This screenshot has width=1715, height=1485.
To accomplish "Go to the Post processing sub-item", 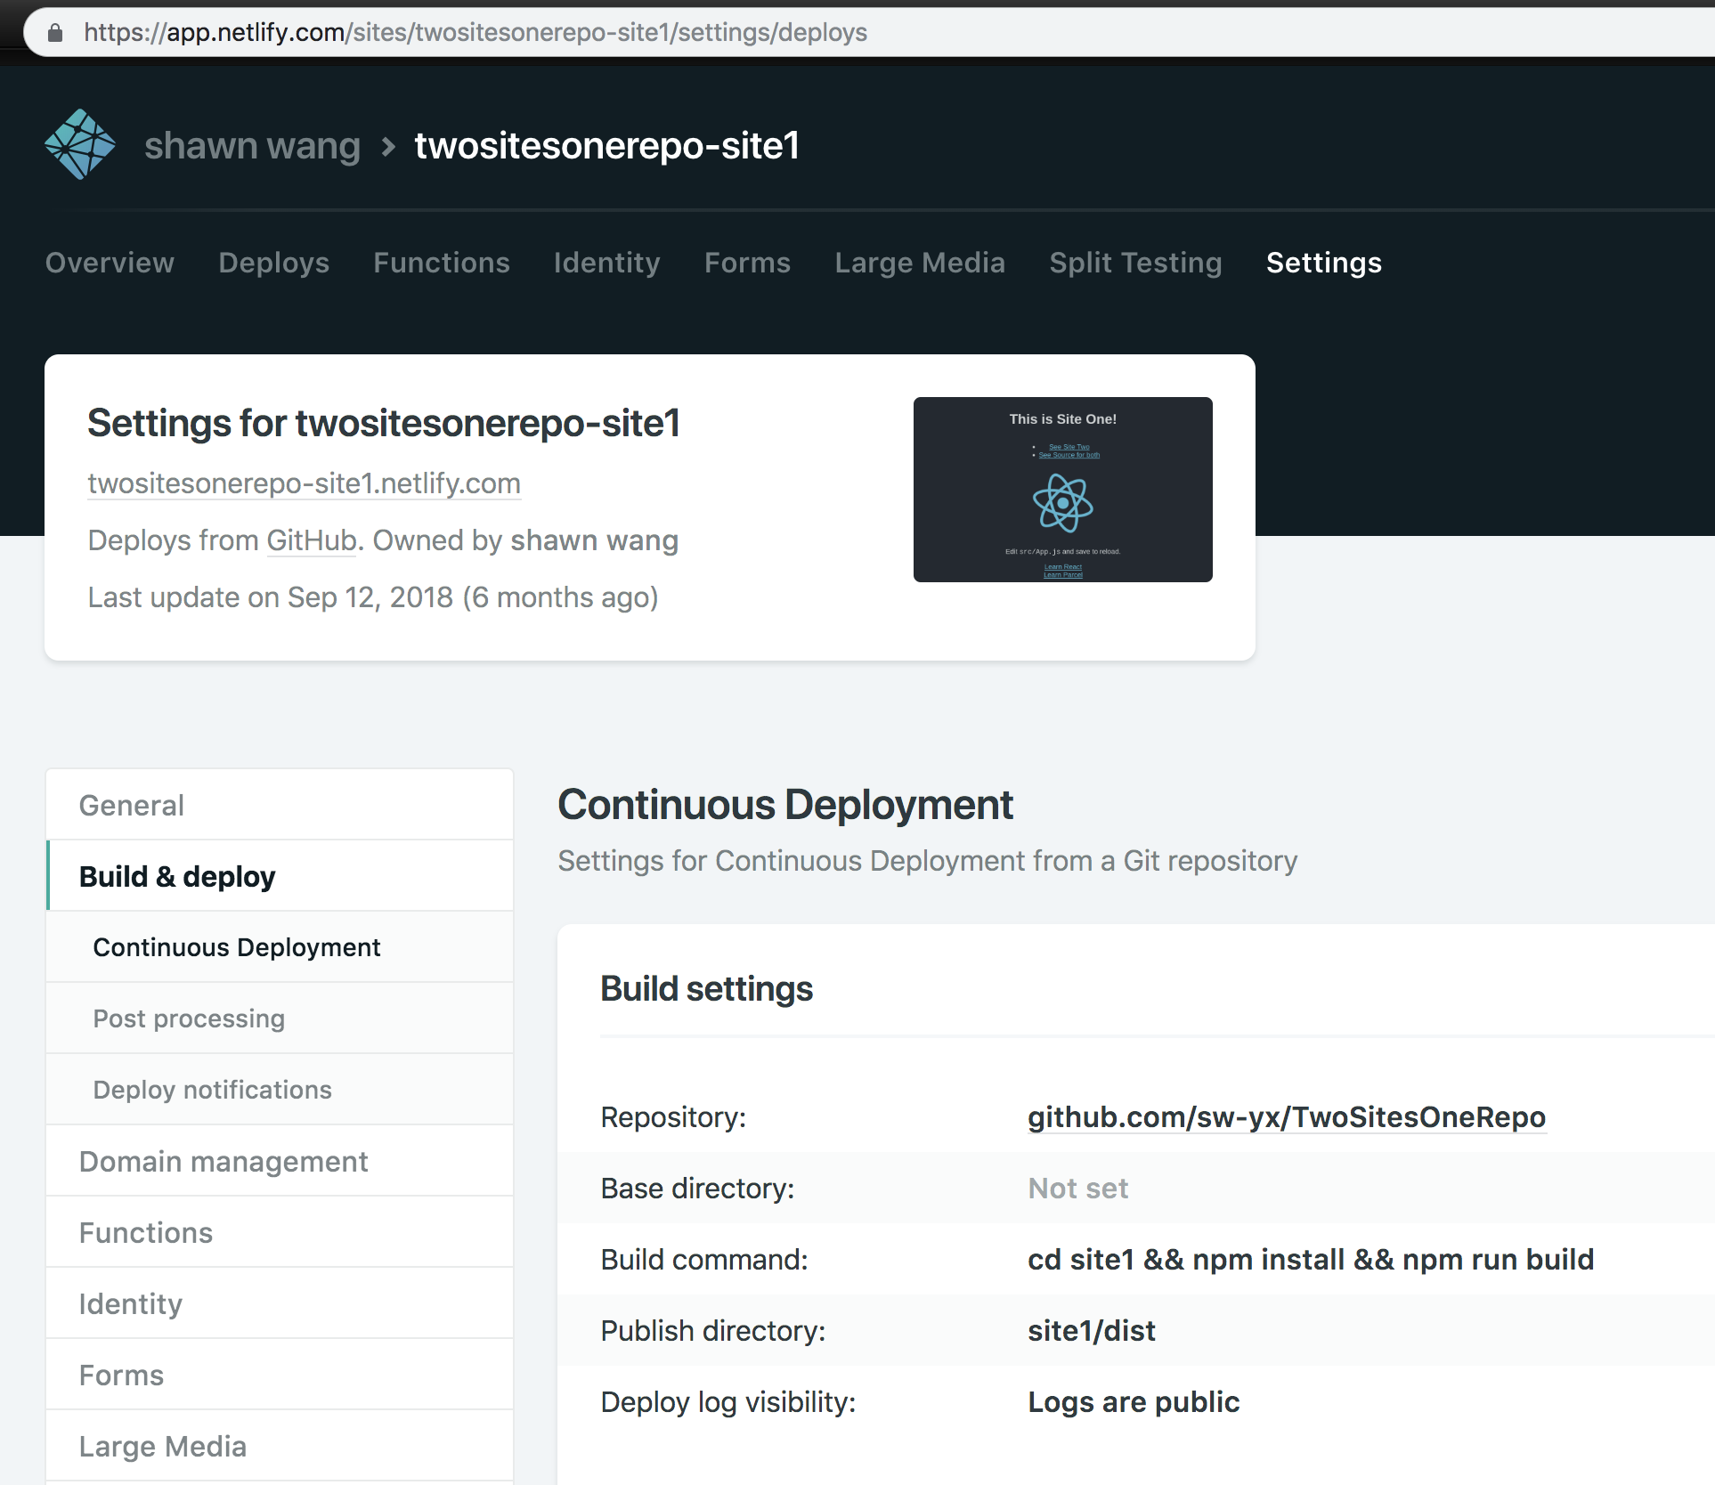I will tap(280, 1018).
